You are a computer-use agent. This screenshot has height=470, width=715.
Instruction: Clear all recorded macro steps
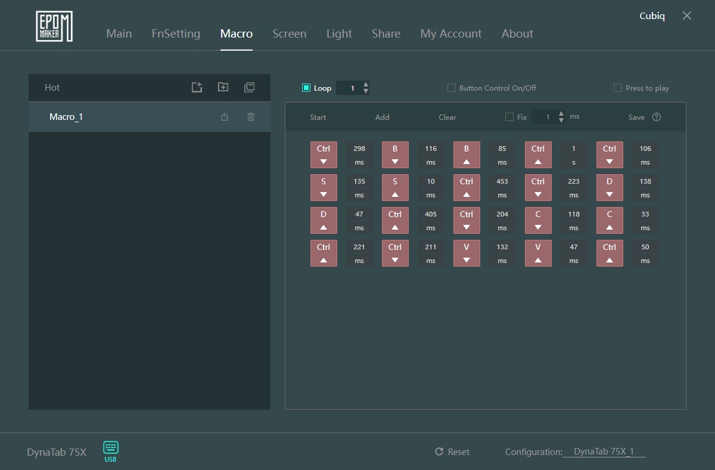447,117
